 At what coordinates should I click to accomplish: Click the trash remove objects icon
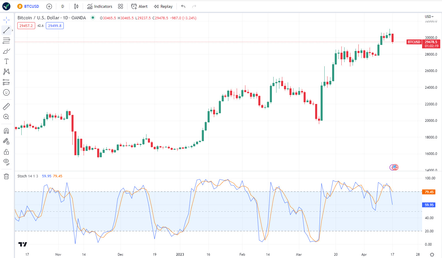6,176
